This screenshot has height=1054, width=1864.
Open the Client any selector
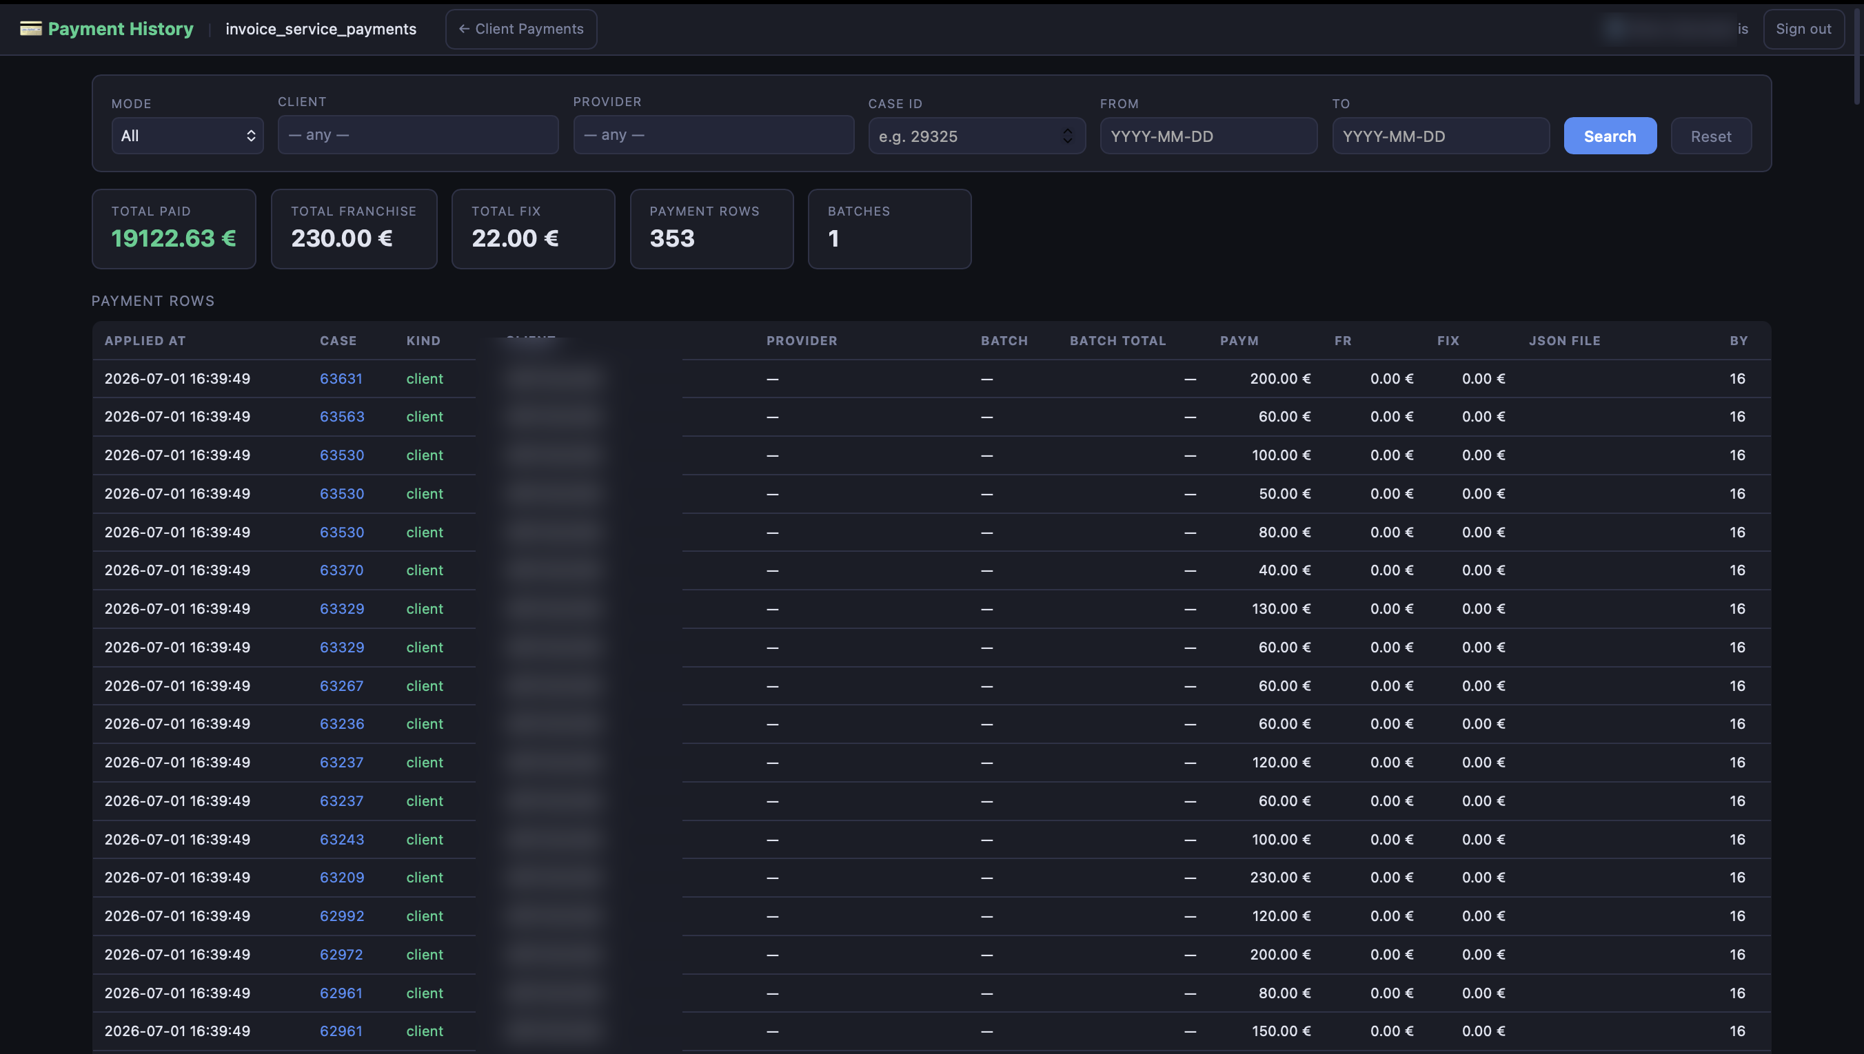[x=418, y=134]
